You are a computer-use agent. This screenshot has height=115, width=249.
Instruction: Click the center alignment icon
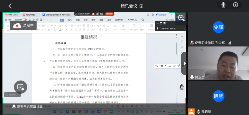click(x=76, y=29)
